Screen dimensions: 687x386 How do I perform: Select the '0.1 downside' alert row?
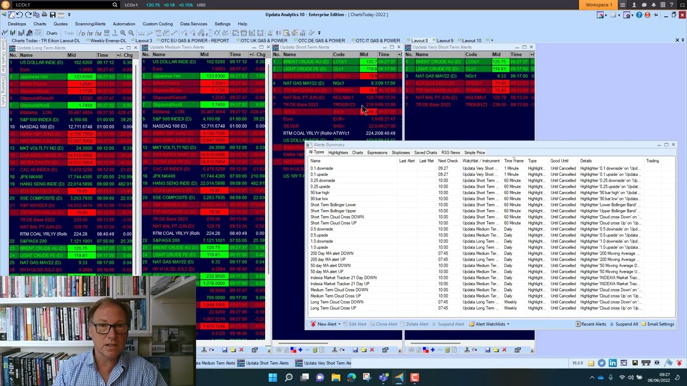coord(491,168)
